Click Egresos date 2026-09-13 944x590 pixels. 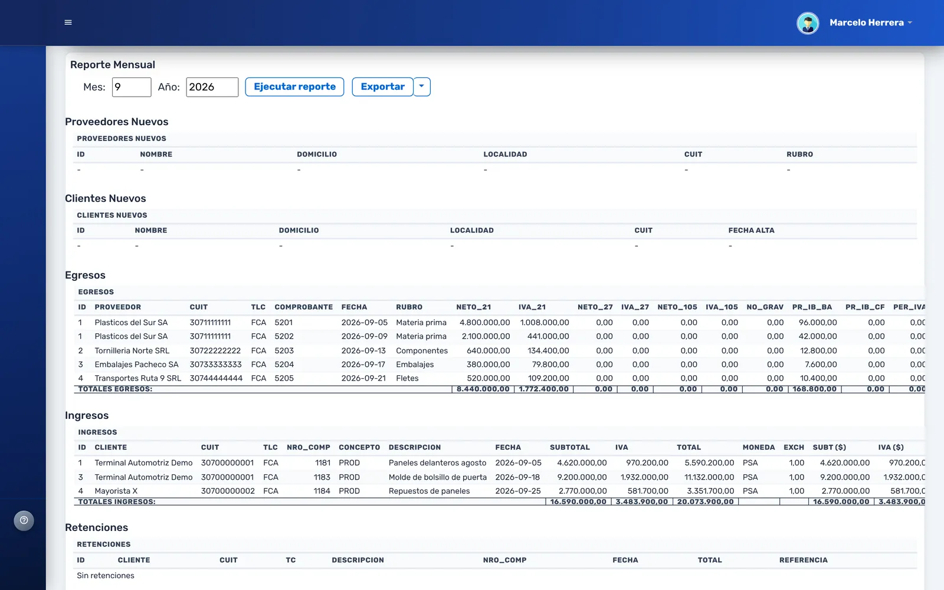tap(363, 350)
